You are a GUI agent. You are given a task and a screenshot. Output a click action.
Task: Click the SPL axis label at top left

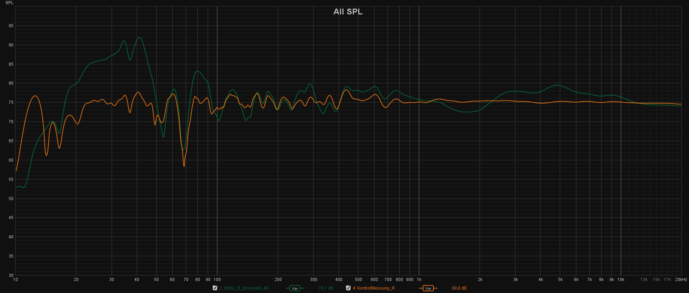[9, 3]
